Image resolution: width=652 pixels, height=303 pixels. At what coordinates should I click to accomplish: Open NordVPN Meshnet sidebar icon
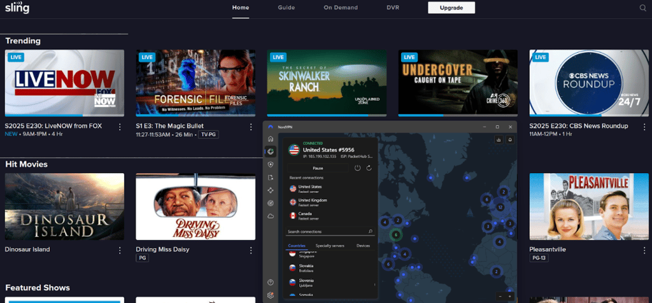[x=271, y=190]
